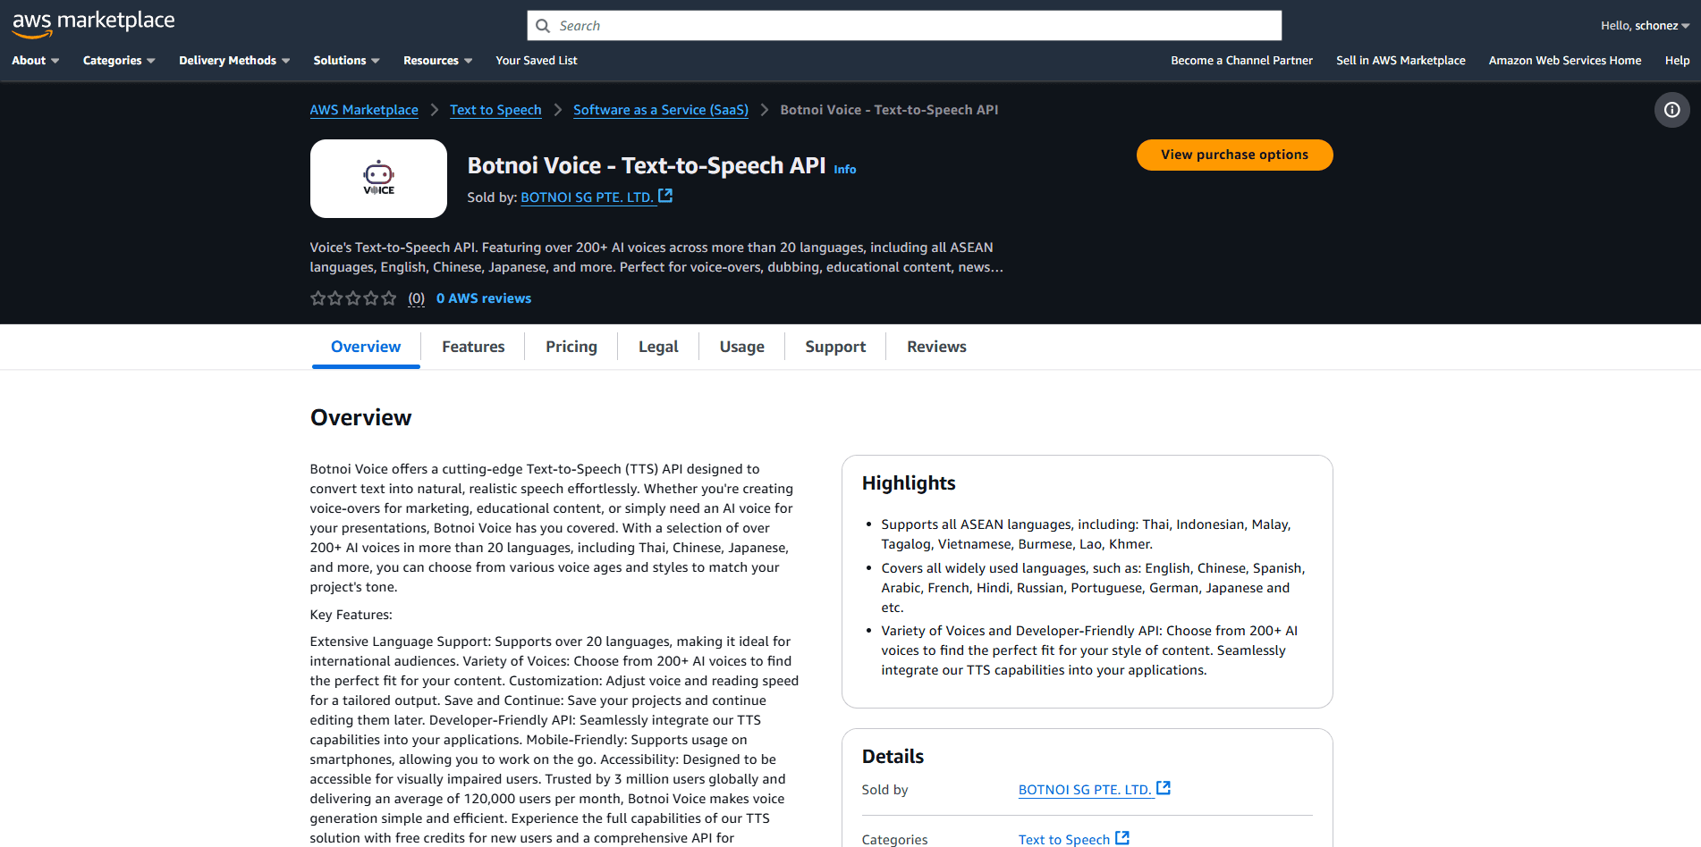Click View purchase options button

click(x=1234, y=155)
